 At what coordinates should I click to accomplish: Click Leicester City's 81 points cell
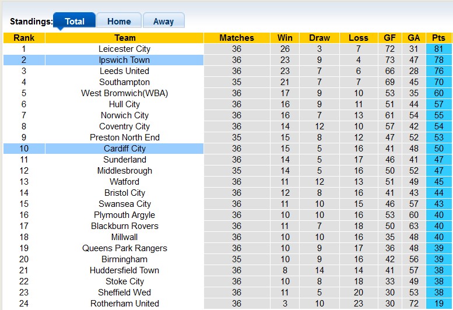click(438, 49)
